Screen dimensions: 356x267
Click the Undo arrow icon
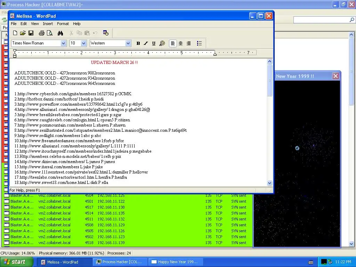(95, 33)
